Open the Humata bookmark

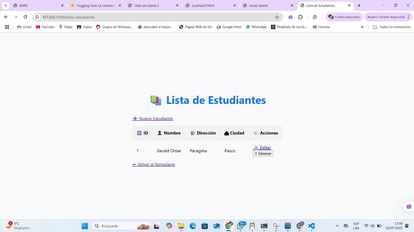(x=321, y=27)
